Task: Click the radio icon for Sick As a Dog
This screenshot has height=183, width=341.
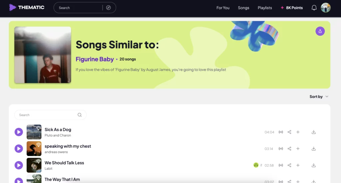Action: click(x=281, y=132)
